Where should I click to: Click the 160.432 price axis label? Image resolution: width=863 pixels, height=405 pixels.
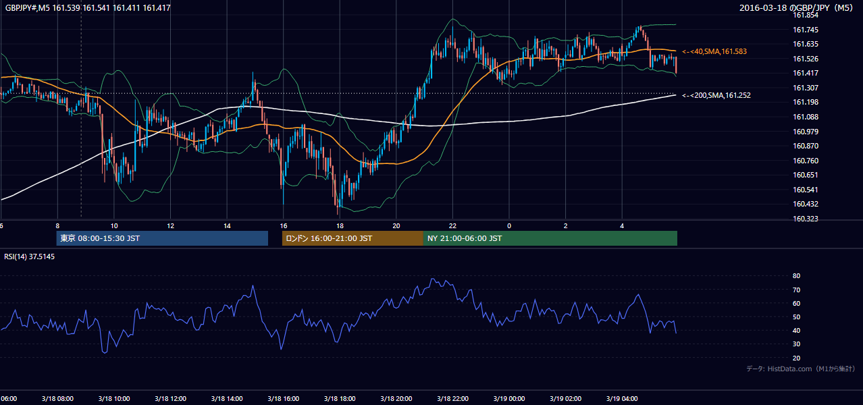point(806,204)
